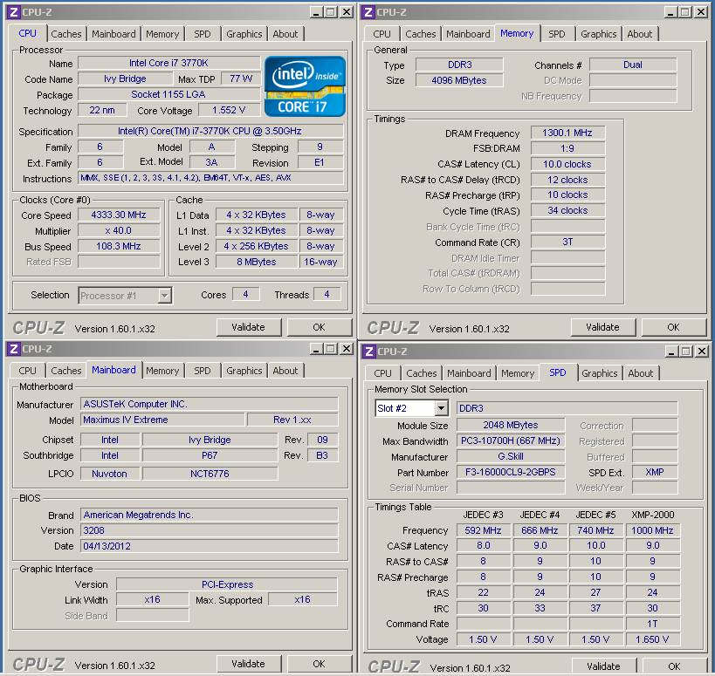This screenshot has height=676, width=715.
Task: Open the Caches tab in the CPU window
Action: [x=66, y=34]
